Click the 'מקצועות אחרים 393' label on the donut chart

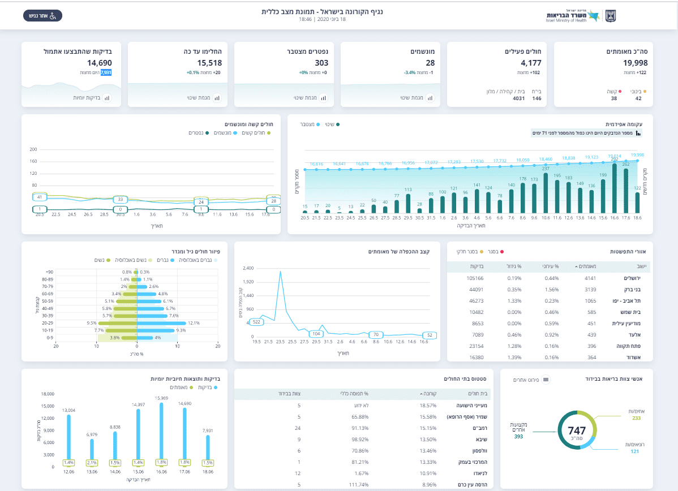(x=518, y=430)
